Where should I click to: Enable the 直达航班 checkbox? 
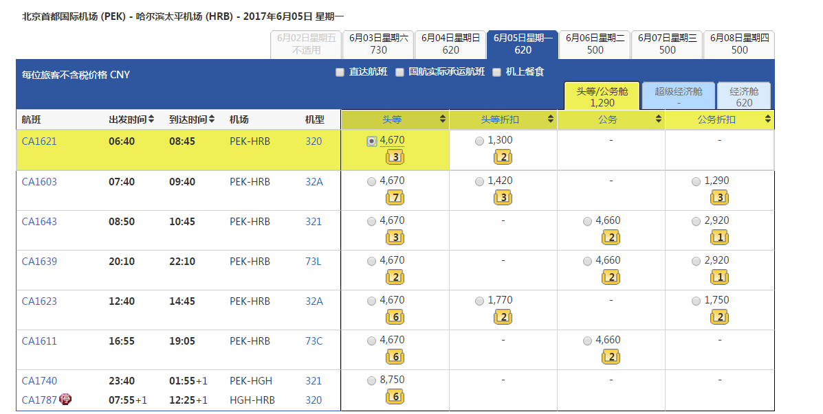pyautogui.click(x=340, y=72)
